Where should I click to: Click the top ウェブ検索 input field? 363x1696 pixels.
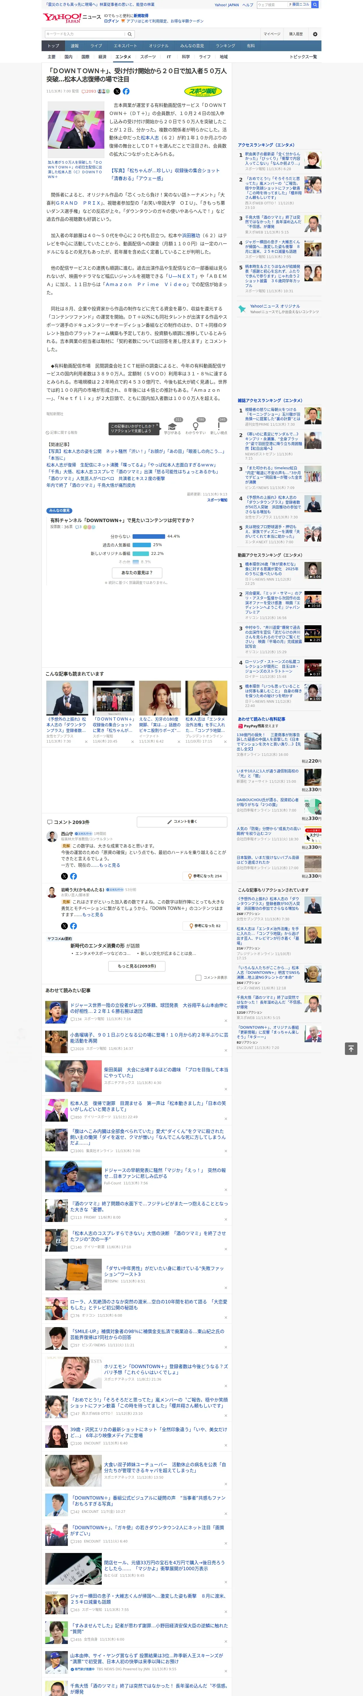(x=272, y=5)
